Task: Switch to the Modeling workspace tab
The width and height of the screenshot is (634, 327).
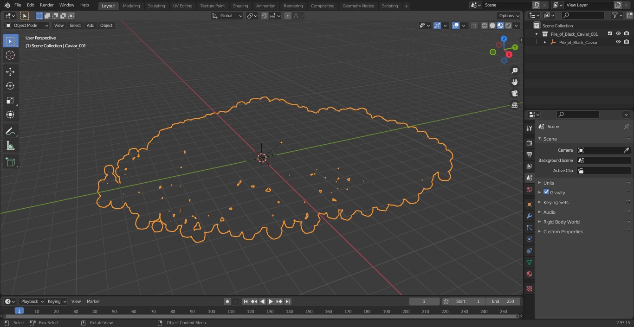Action: pos(131,6)
